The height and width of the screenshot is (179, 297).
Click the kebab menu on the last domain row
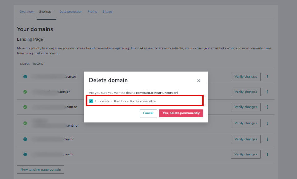tap(267, 154)
